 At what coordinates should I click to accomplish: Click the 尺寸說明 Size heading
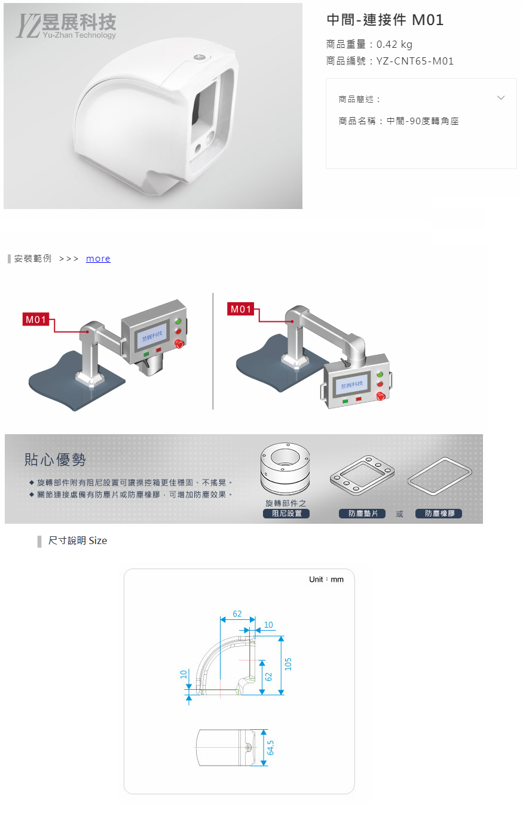78,541
